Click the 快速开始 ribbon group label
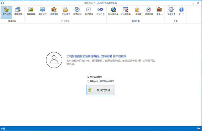This screenshot has width=202, height=131. point(12,21)
